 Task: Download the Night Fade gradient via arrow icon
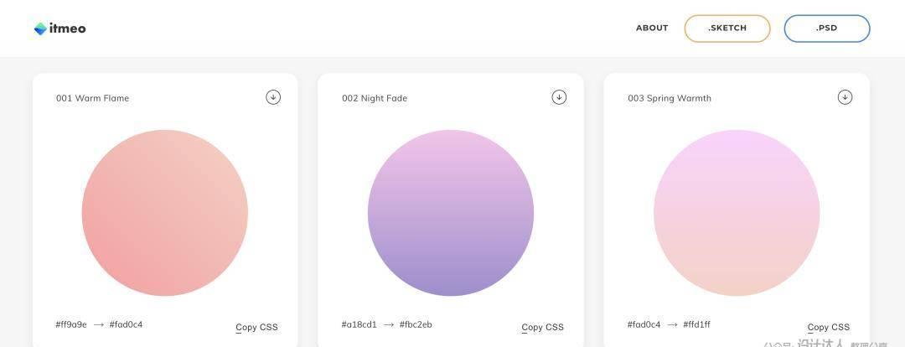(559, 97)
